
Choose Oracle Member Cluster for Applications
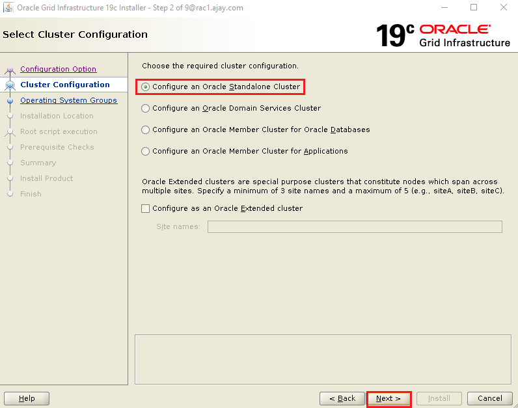(x=245, y=151)
